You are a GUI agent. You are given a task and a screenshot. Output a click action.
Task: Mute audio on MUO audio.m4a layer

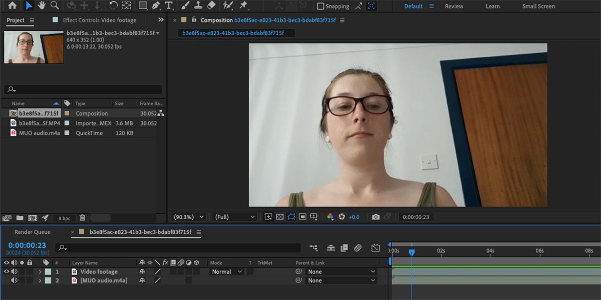(14, 280)
